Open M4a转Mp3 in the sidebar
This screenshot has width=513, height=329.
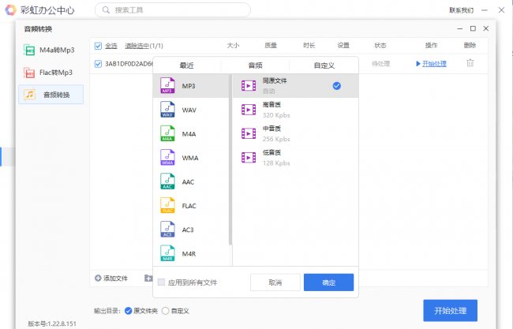tap(51, 50)
